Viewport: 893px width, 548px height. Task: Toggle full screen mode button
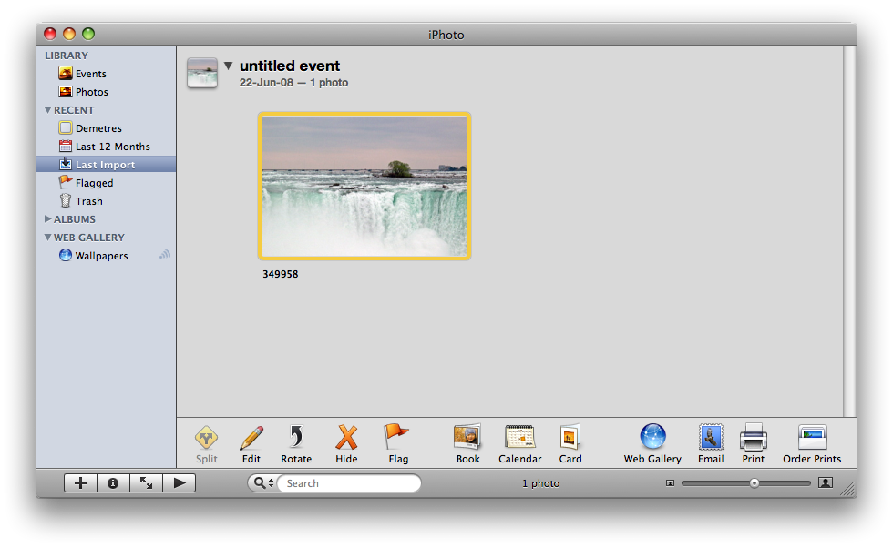click(x=146, y=483)
